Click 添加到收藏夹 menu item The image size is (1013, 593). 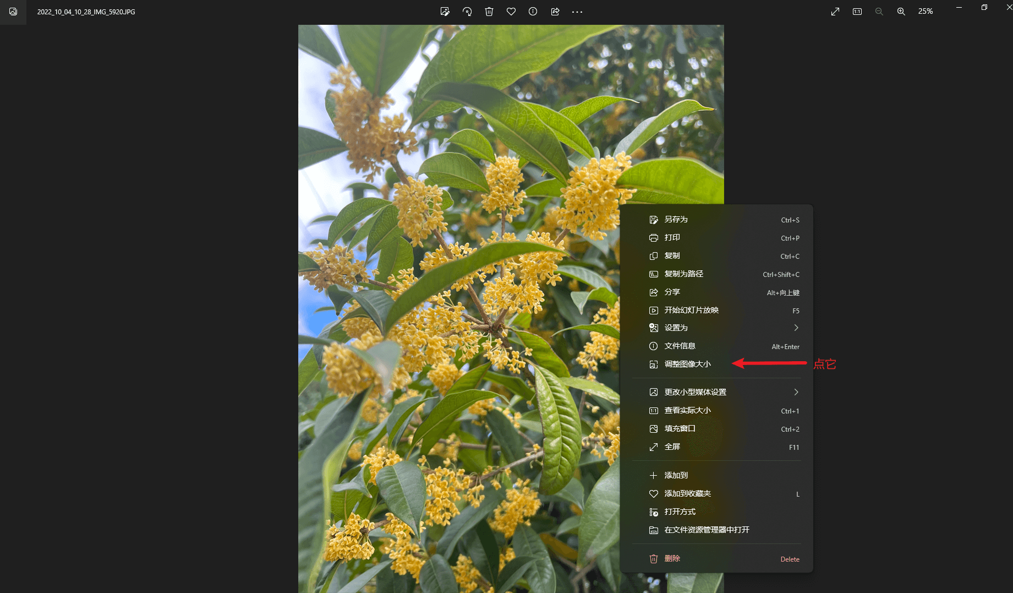click(x=688, y=494)
